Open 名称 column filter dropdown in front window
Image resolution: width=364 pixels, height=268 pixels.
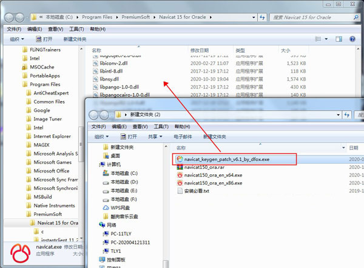(343, 148)
